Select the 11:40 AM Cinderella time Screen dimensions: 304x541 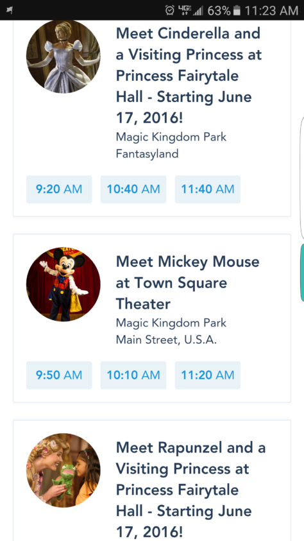[x=208, y=189]
